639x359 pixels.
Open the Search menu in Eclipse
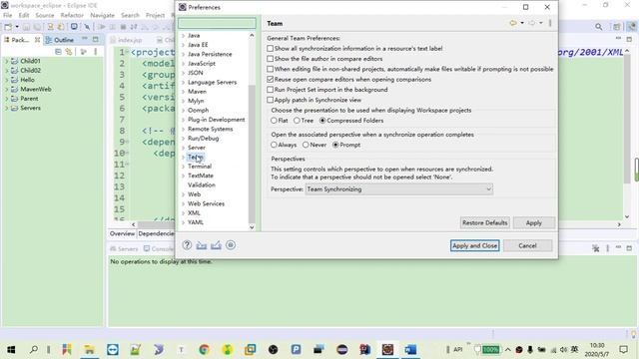tap(130, 15)
